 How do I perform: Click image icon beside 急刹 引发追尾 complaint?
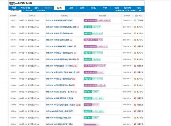point(77,105)
